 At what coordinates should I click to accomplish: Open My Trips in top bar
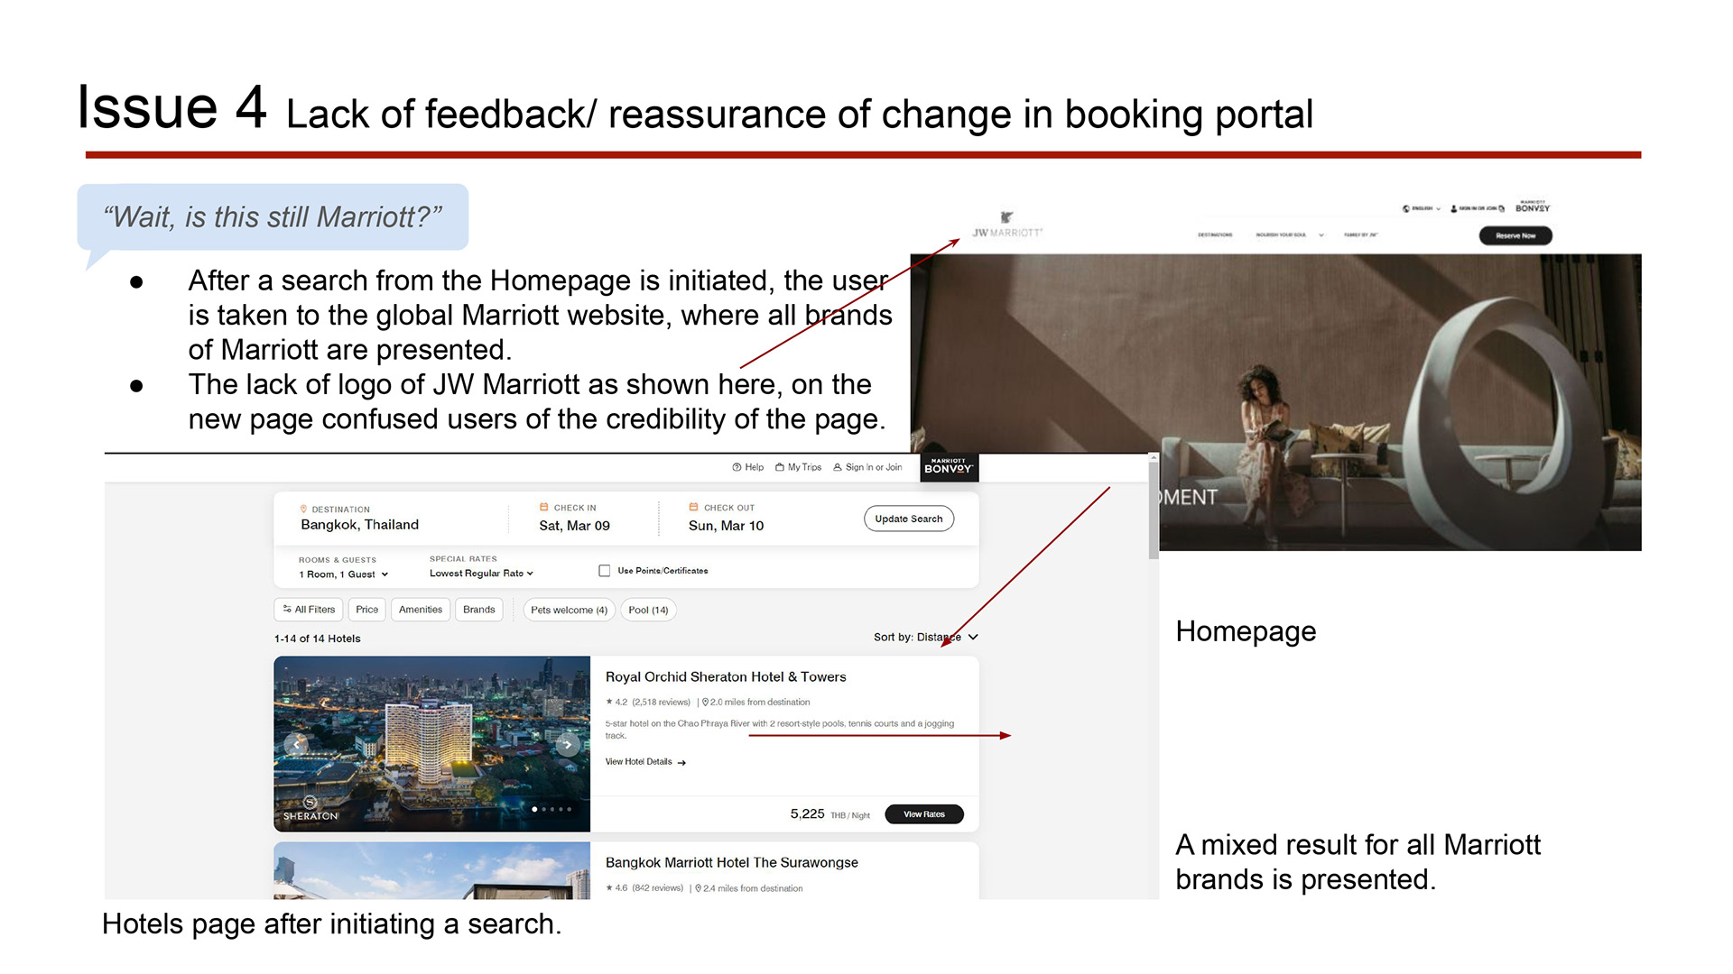pyautogui.click(x=804, y=467)
